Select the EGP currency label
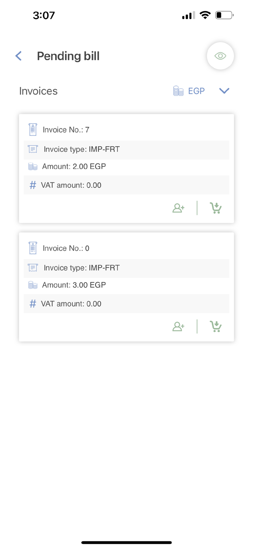 pos(196,91)
